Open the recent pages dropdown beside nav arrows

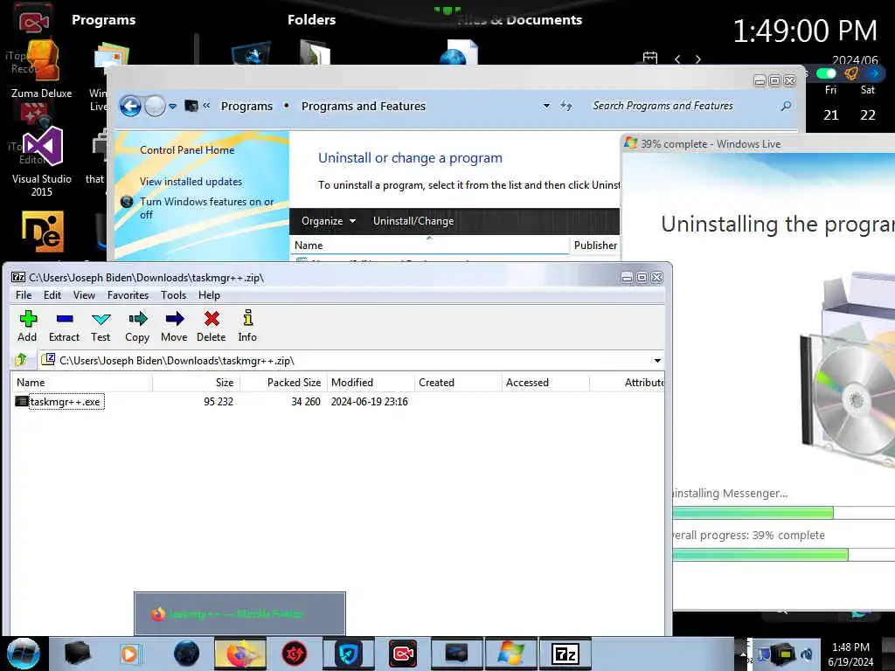[x=172, y=106]
